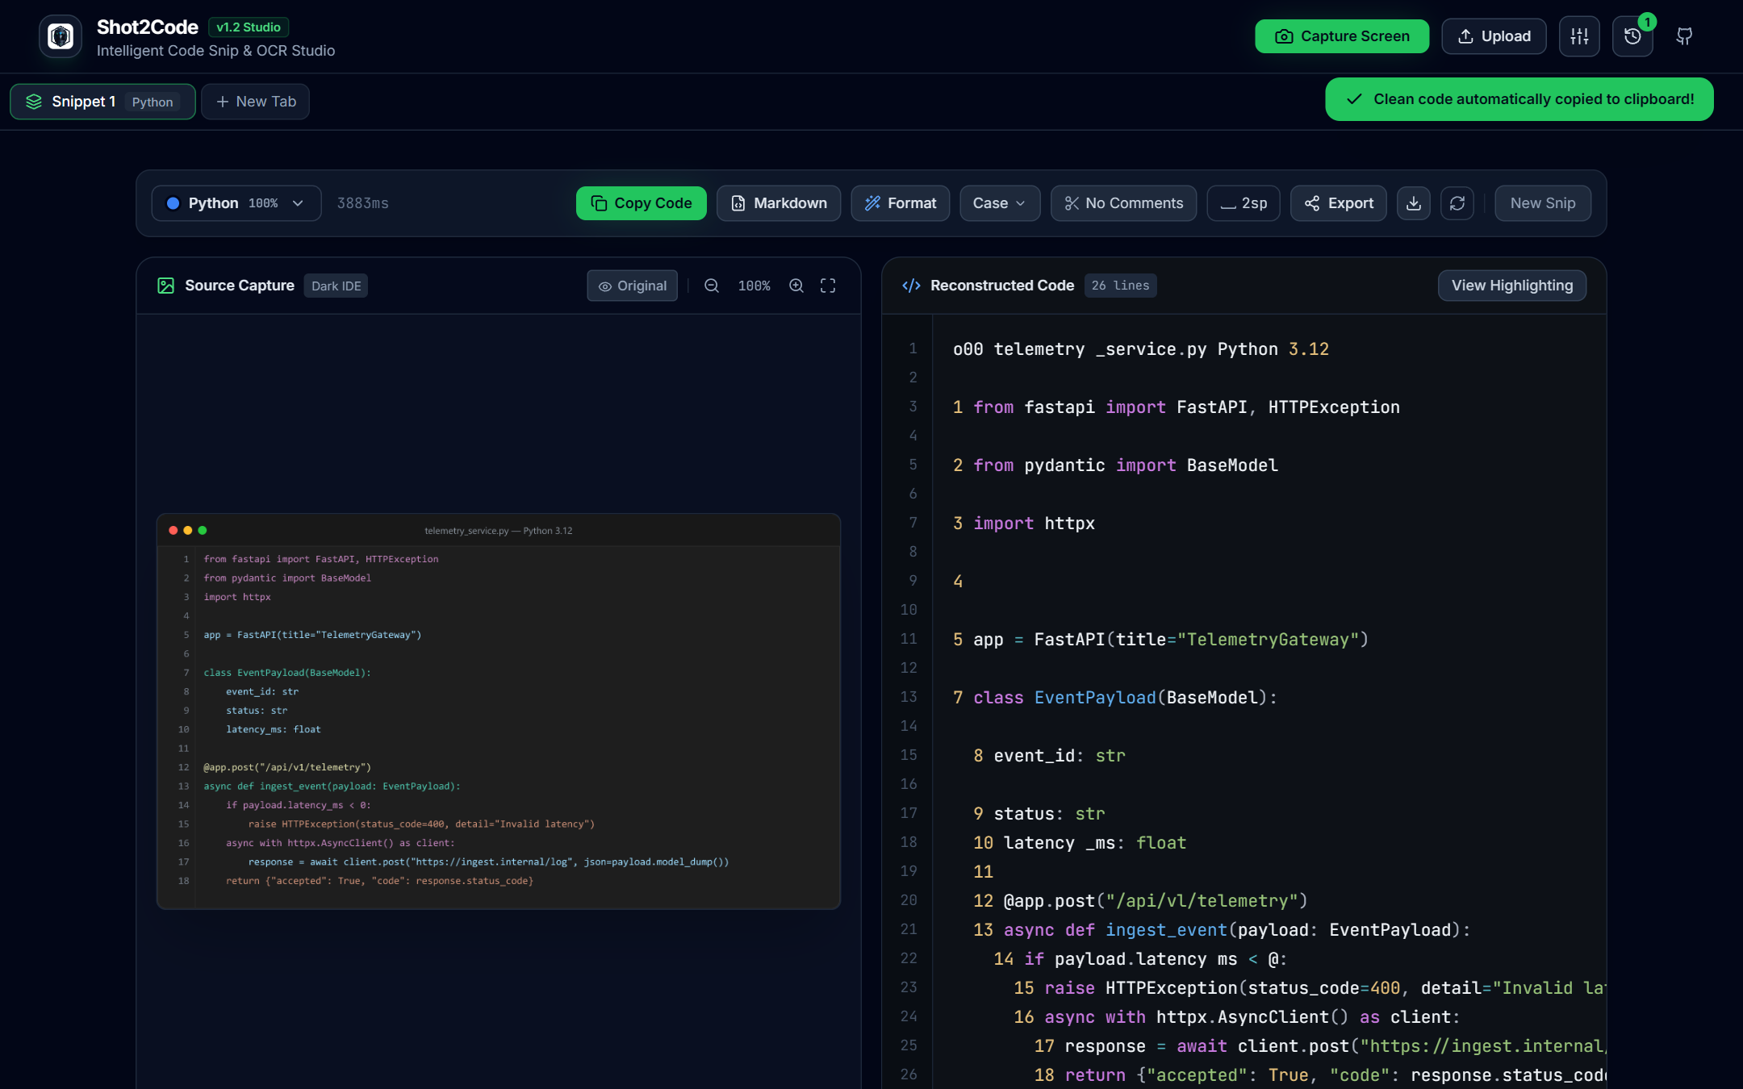Click the Upload button
This screenshot has height=1089, width=1743.
pos(1494,36)
